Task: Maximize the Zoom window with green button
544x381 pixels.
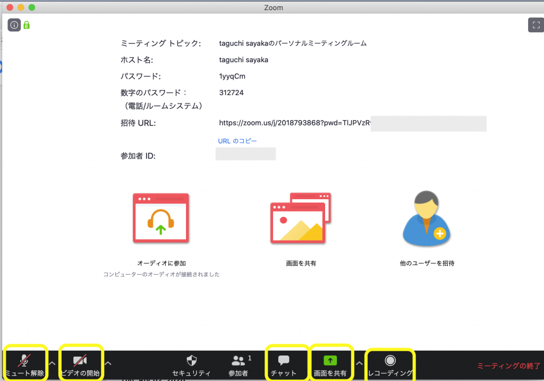Action: pyautogui.click(x=32, y=7)
